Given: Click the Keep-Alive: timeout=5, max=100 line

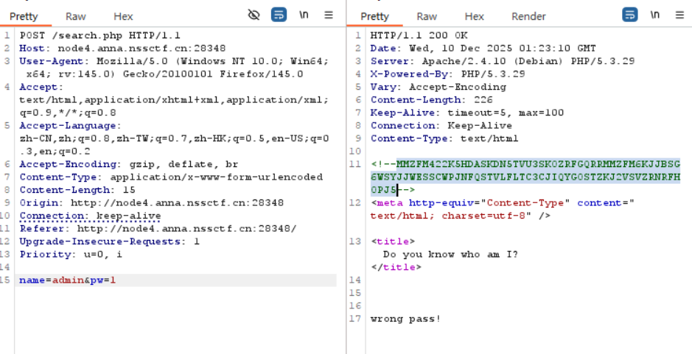Looking at the screenshot, I should [467, 113].
